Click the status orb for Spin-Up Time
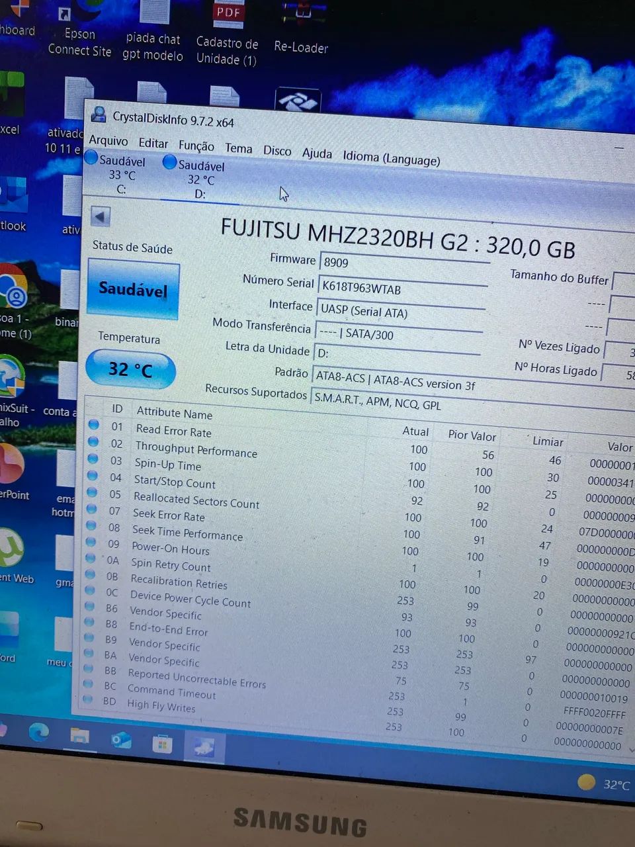Viewport: 635px width, 847px height. pos(93,459)
